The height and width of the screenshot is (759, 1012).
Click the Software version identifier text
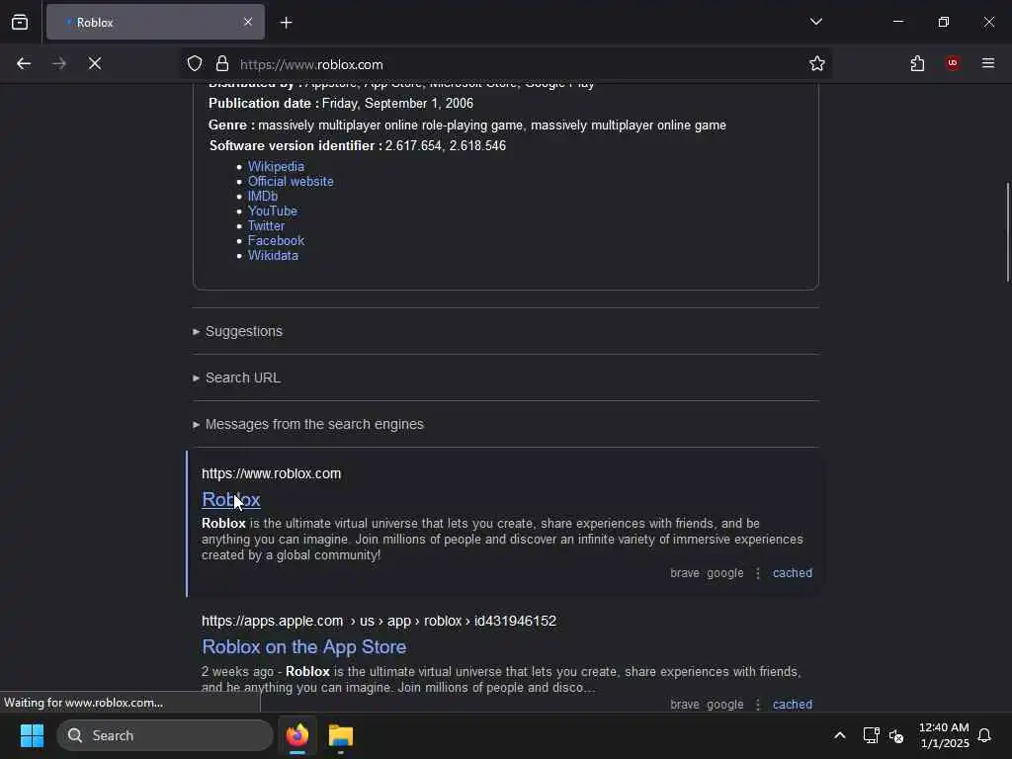pyautogui.click(x=357, y=146)
